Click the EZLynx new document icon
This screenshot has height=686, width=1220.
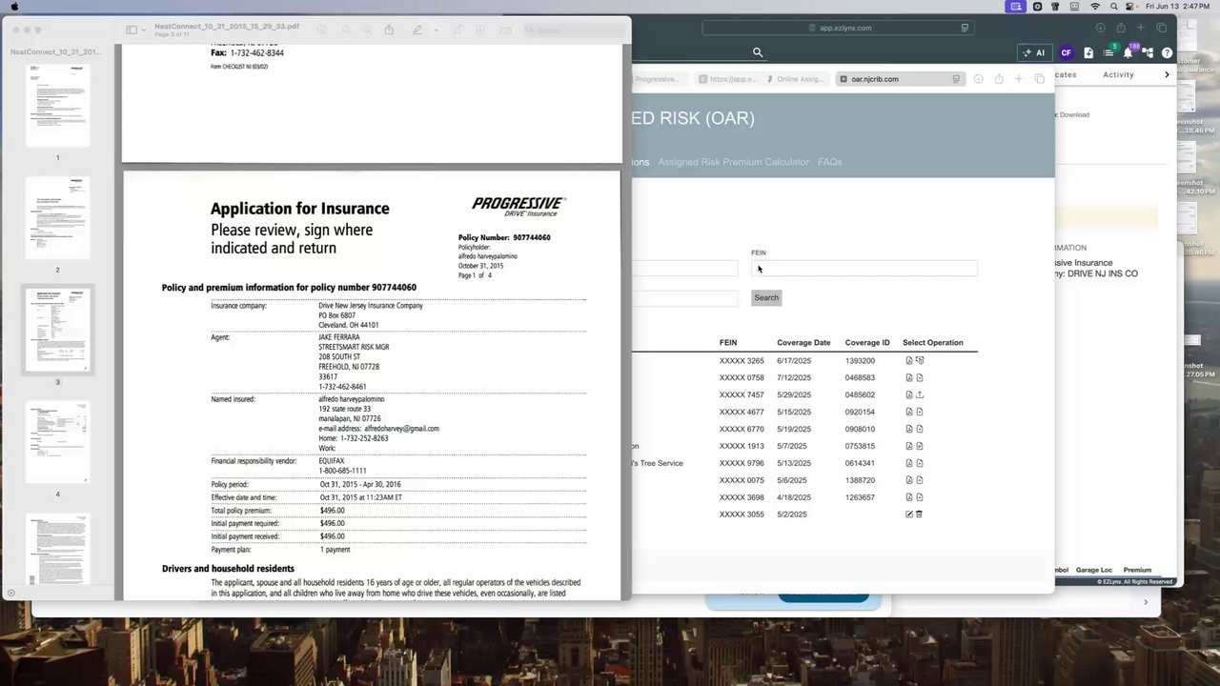[1088, 53]
